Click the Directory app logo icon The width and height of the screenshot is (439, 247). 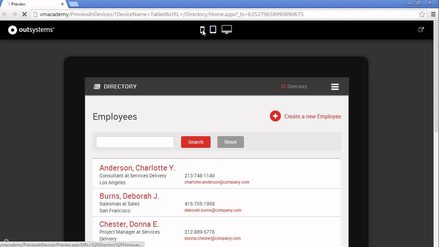pos(97,86)
